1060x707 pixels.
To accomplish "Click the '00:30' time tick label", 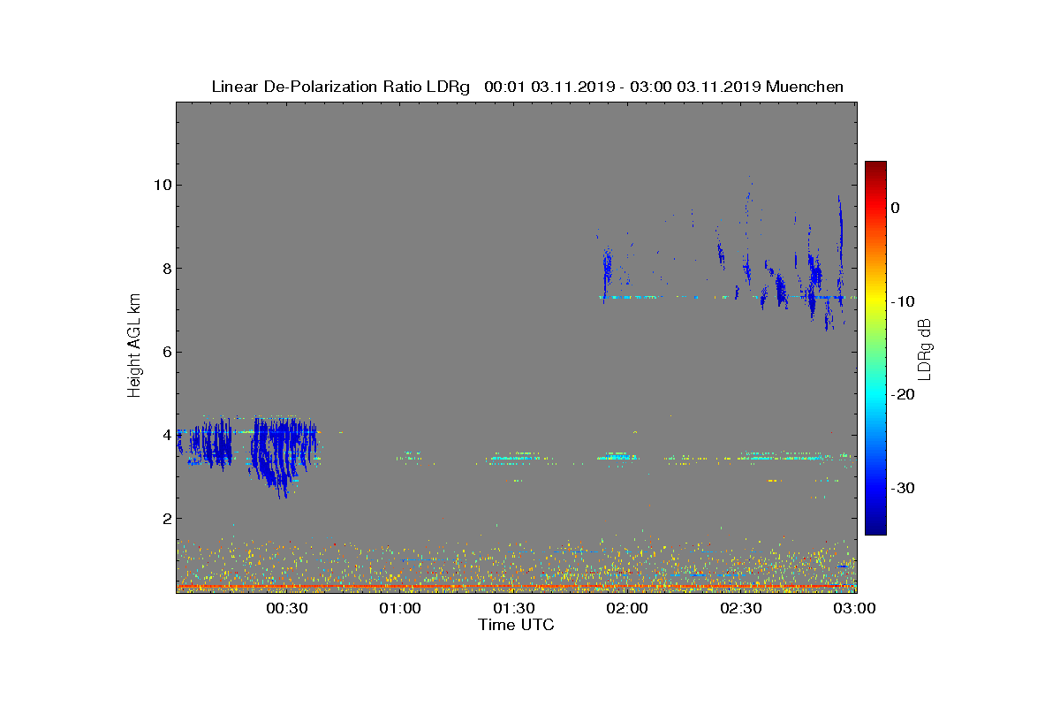I will [x=286, y=608].
